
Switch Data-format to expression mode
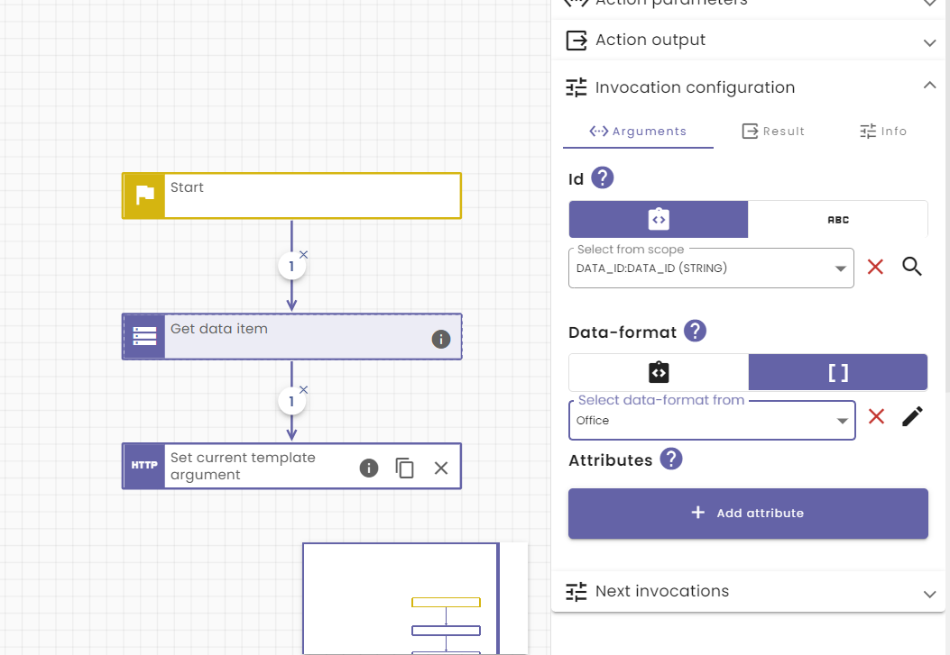click(658, 371)
